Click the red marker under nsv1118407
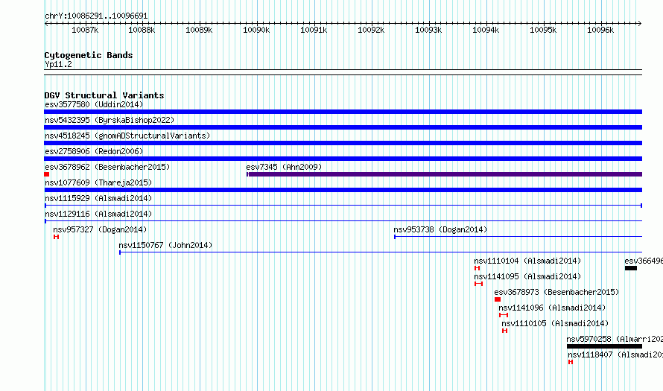 571,362
